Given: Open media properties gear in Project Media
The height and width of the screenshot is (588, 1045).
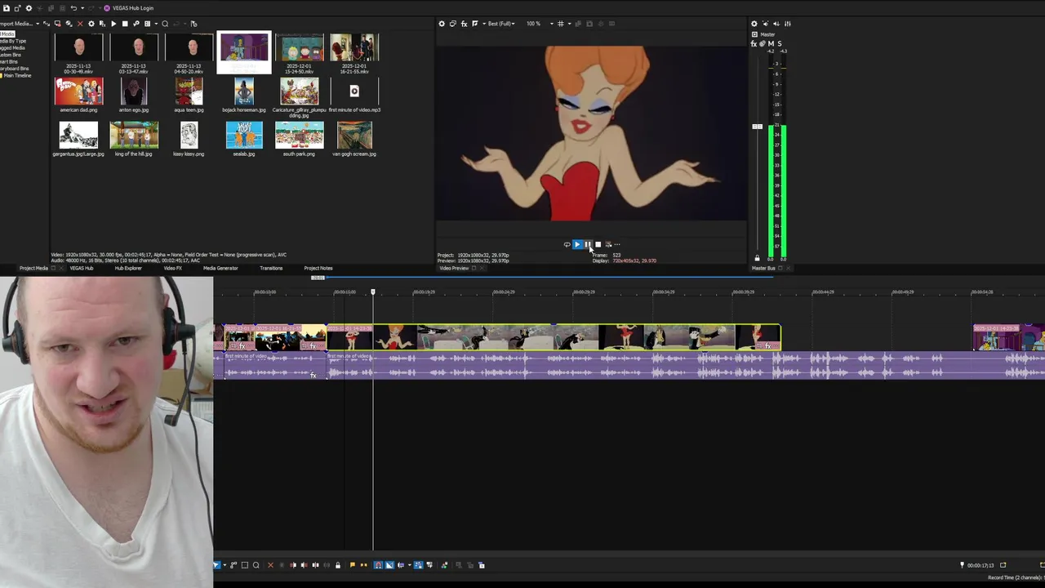Looking at the screenshot, I should [91, 24].
